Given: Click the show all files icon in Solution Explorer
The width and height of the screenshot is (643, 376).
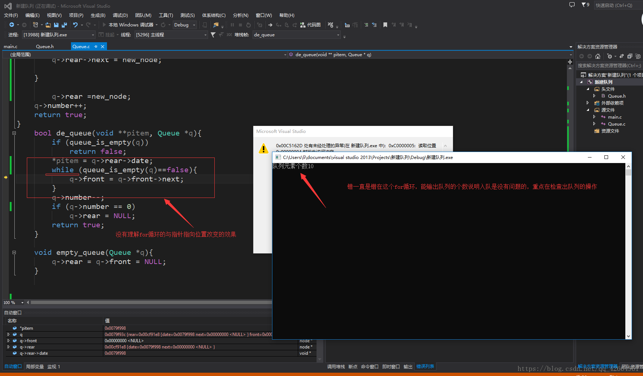Looking at the screenshot, I should click(638, 56).
